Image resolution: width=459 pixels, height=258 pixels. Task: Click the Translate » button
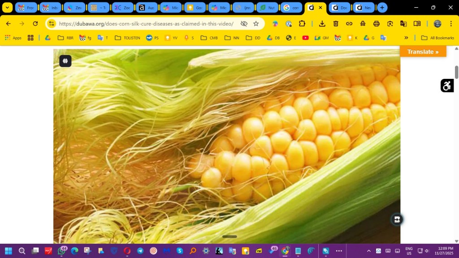423,52
